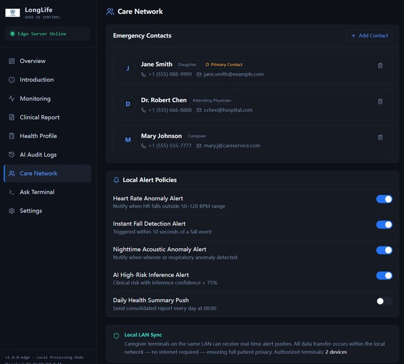This screenshot has width=404, height=364.
Task: Click the bell icon beside Local Alert Policies
Action: pyautogui.click(x=116, y=180)
